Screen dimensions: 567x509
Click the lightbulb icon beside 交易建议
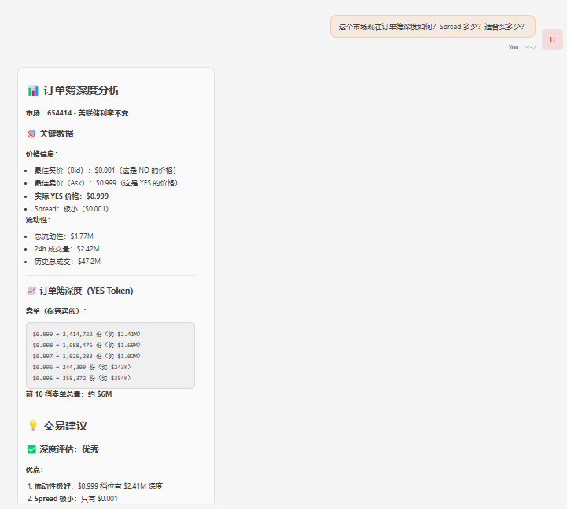33,426
